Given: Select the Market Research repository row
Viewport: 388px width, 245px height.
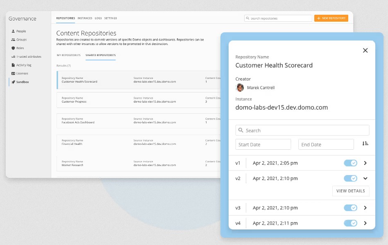Looking at the screenshot, I should click(x=138, y=163).
